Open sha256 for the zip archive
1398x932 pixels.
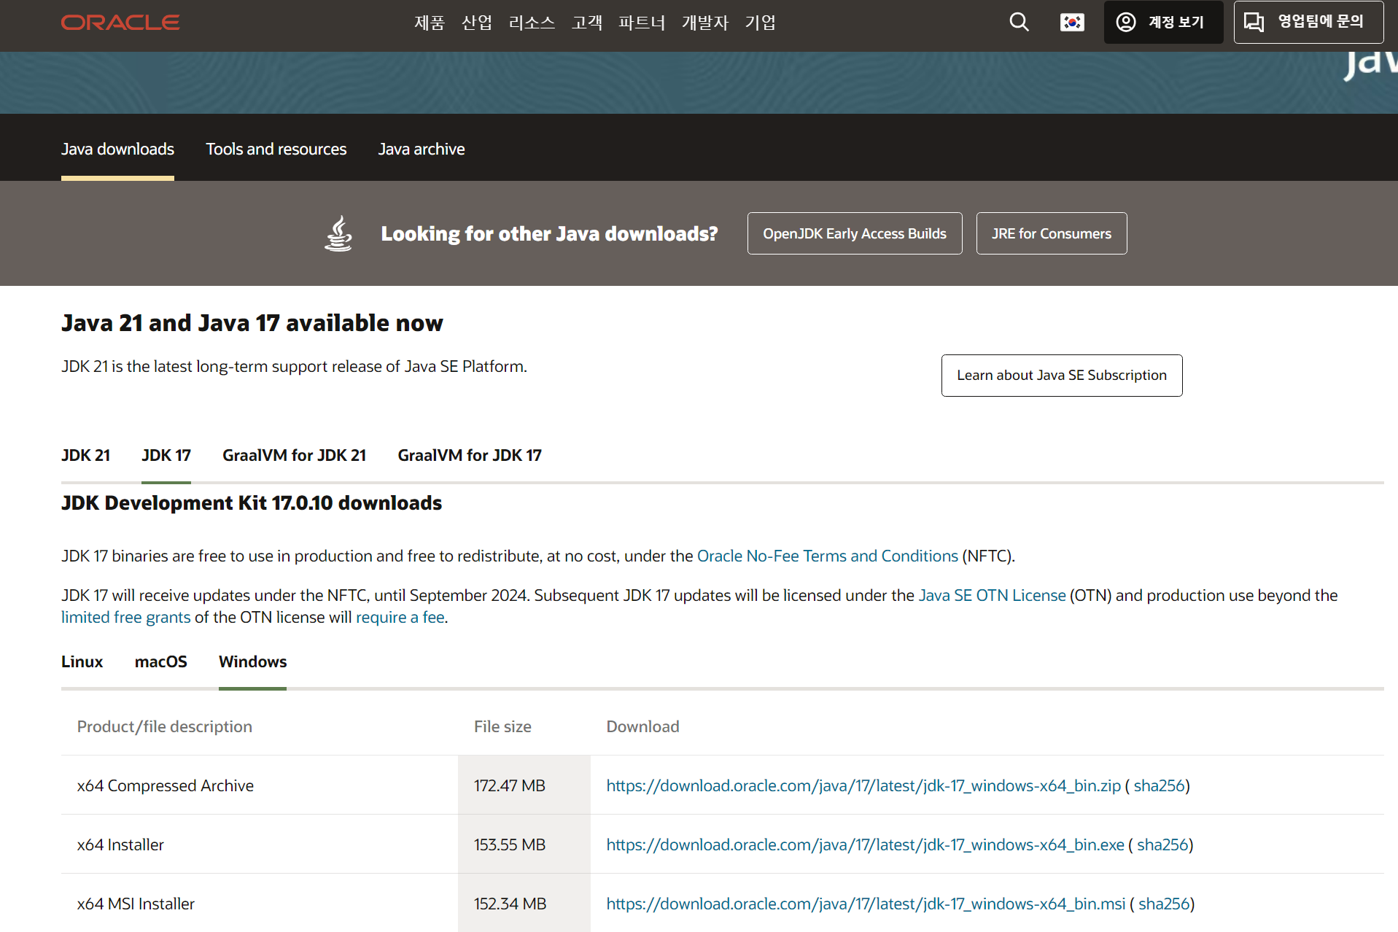coord(1160,785)
